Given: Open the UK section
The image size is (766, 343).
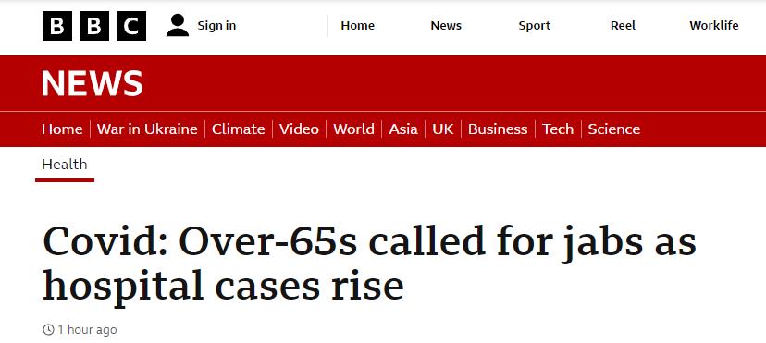Looking at the screenshot, I should pyautogui.click(x=442, y=129).
